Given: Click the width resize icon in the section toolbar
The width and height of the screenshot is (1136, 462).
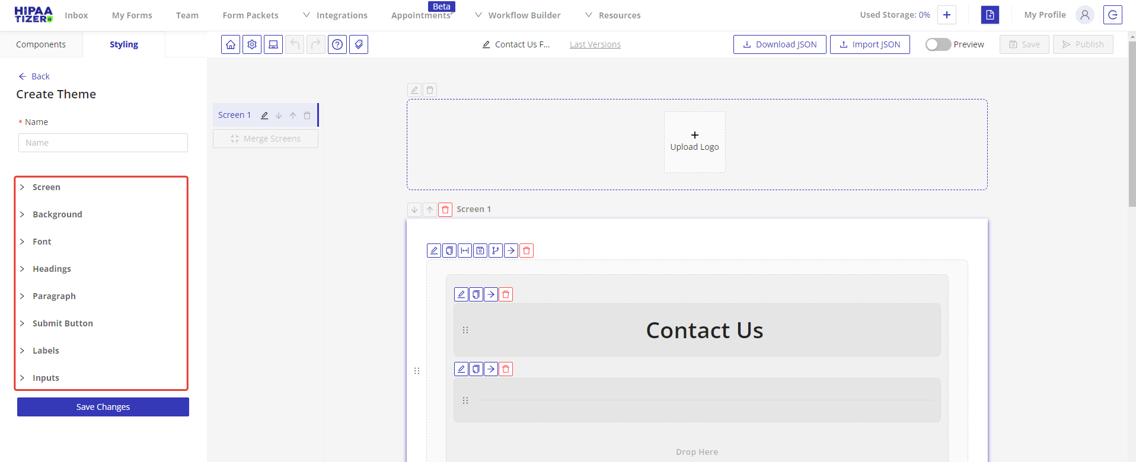Looking at the screenshot, I should pos(465,251).
